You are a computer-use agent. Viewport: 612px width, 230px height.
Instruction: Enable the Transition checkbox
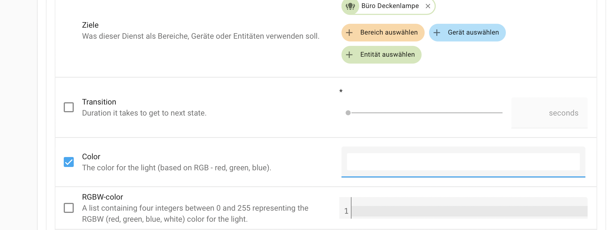[x=69, y=107]
